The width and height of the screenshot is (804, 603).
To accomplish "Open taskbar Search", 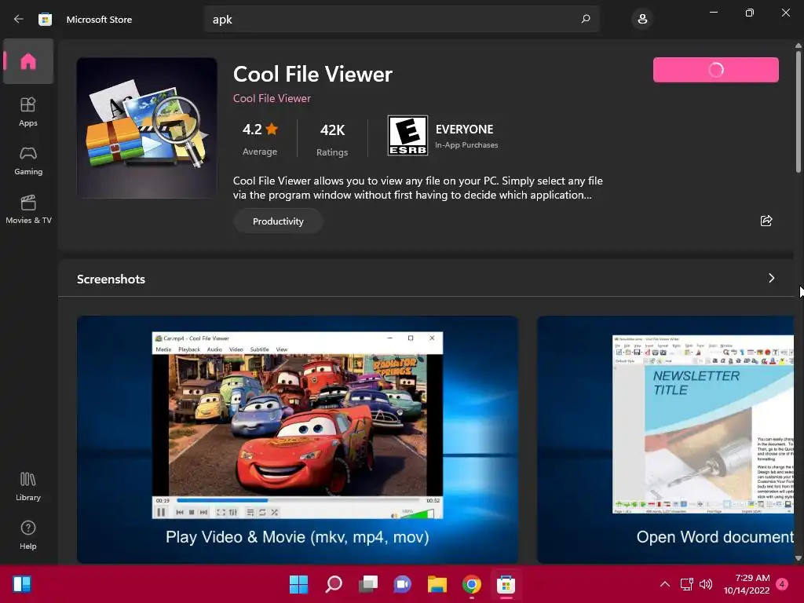I will [x=333, y=584].
